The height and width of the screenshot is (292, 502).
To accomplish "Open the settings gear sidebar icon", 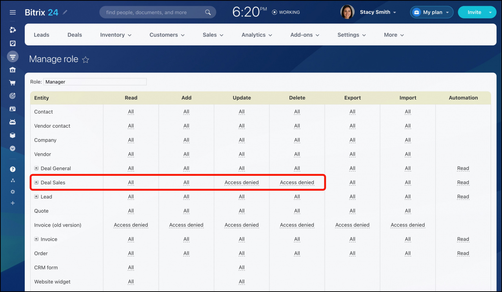I will pyautogui.click(x=13, y=192).
